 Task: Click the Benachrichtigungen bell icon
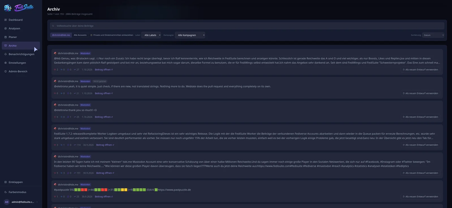pos(6,54)
